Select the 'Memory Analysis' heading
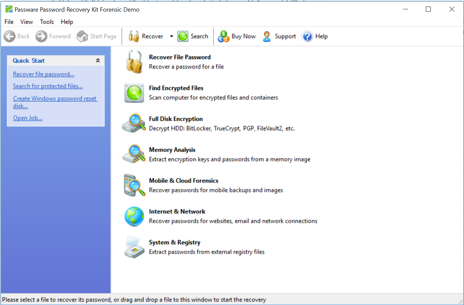The image size is (464, 305). click(172, 150)
